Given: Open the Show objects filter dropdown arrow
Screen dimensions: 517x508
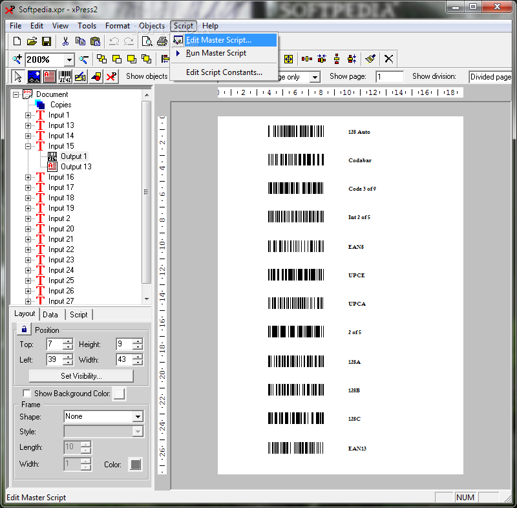Looking at the screenshot, I should pos(315,77).
